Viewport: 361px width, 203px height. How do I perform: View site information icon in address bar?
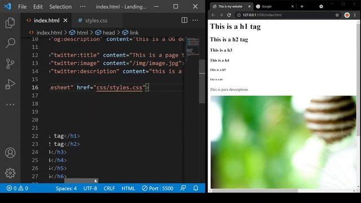pos(239,15)
